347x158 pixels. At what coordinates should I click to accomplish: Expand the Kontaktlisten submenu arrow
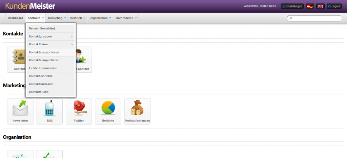coord(72,44)
